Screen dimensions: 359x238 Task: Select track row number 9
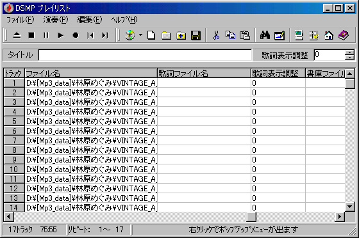coord(14,160)
